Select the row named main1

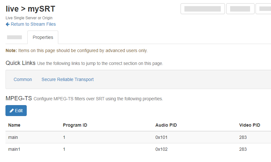(x=14, y=149)
